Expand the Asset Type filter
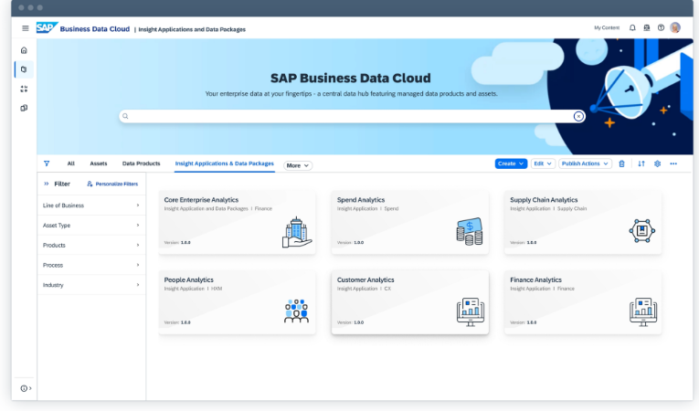The width and height of the screenshot is (699, 411). 91,226
